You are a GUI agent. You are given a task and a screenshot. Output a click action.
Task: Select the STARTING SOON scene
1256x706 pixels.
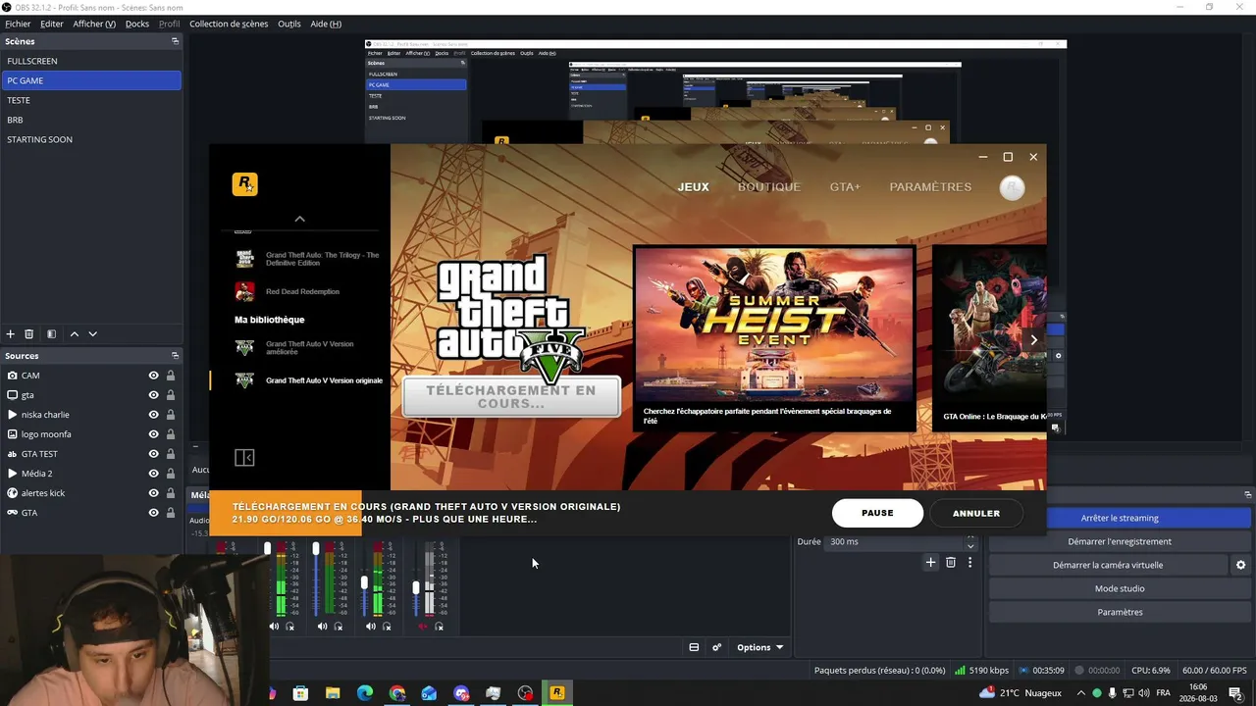(x=91, y=139)
